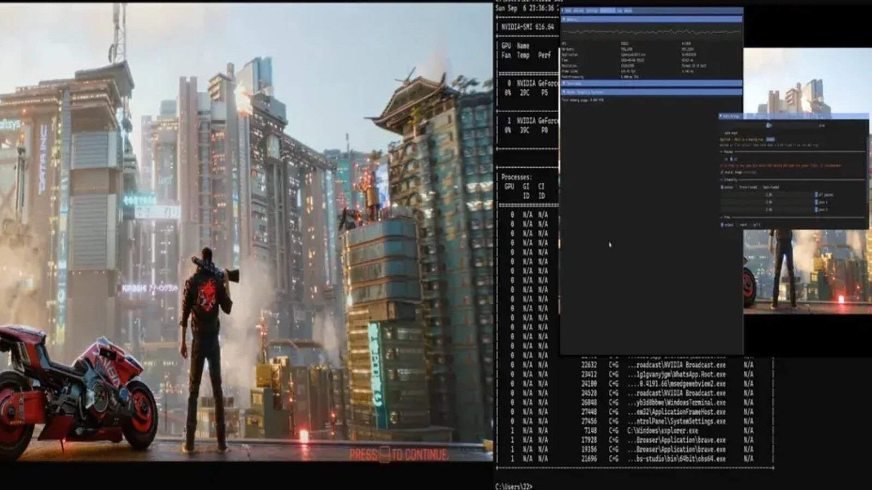Click the PRESS TO CONTINUE prompt in the game
Image resolution: width=872 pixels, height=490 pixels.
click(398, 455)
